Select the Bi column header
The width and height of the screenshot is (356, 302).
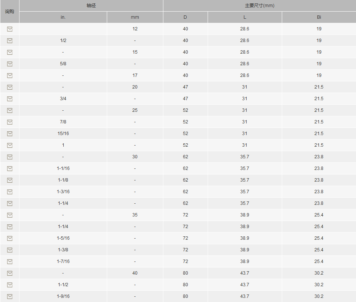tap(319, 17)
